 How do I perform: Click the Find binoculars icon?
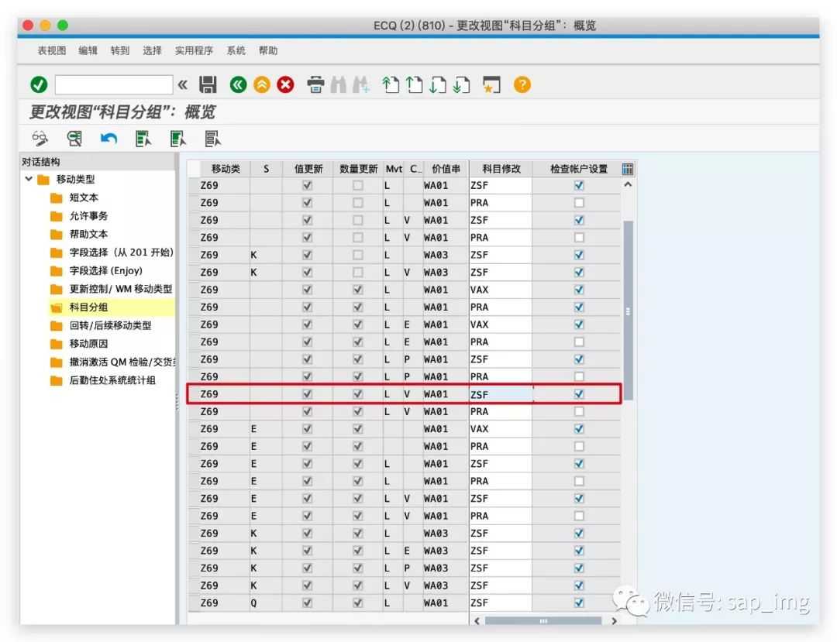(x=339, y=84)
